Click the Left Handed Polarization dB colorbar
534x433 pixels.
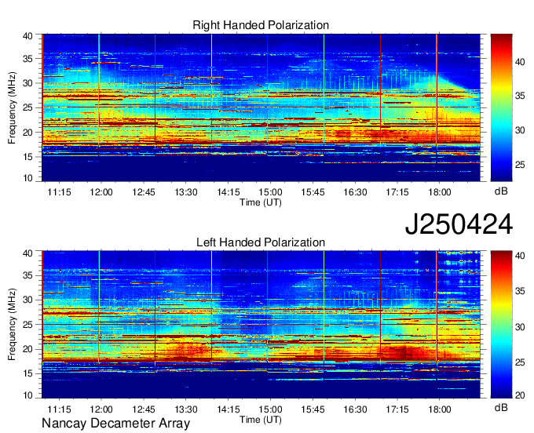[x=501, y=325]
